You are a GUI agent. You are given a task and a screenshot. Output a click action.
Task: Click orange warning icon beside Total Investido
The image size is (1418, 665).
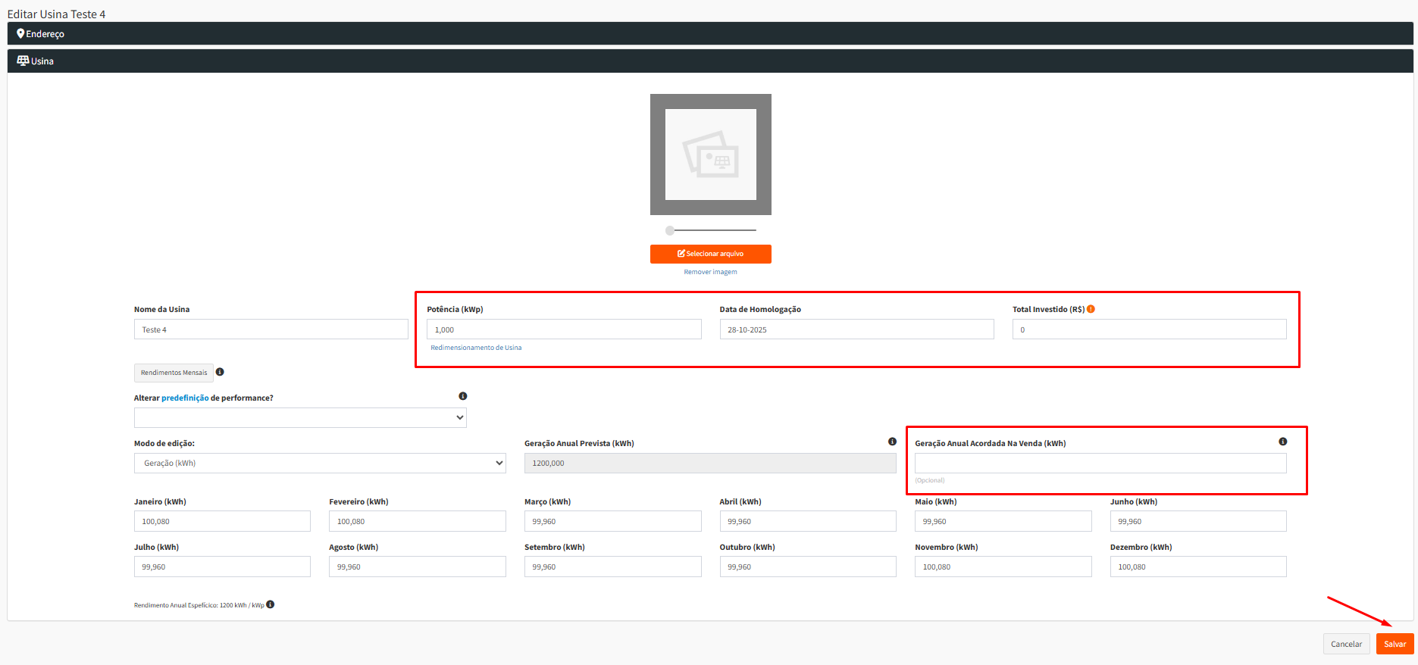click(1091, 309)
